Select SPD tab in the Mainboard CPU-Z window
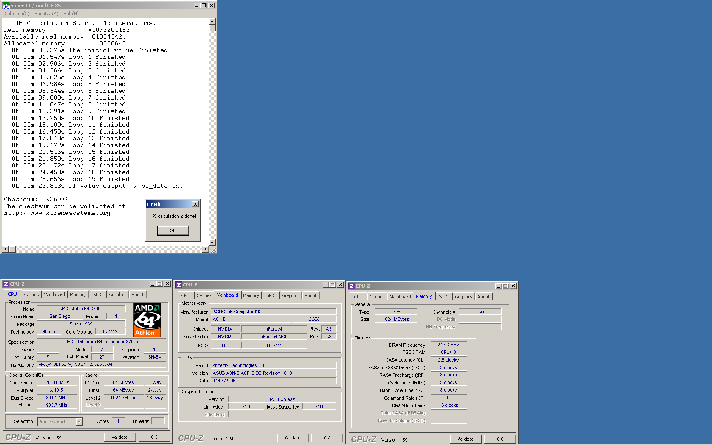 click(x=270, y=295)
